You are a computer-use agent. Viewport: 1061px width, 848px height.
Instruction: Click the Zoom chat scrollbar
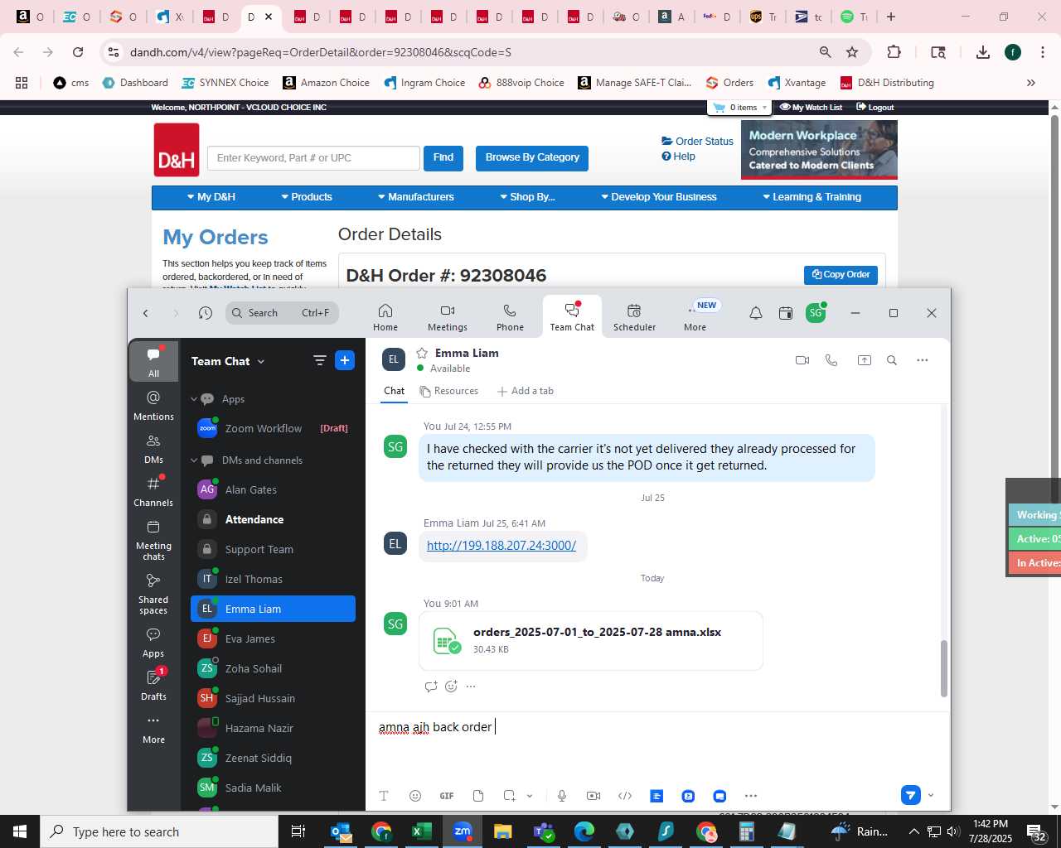tap(943, 668)
